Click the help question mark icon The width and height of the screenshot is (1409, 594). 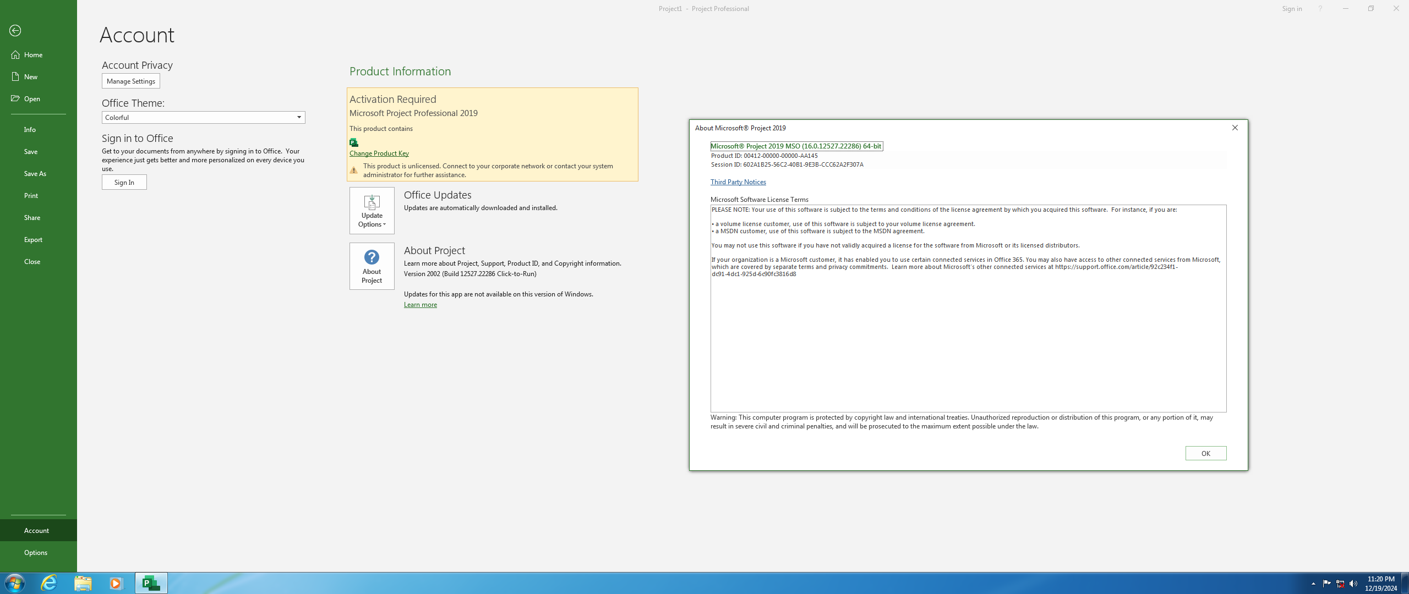click(1320, 8)
